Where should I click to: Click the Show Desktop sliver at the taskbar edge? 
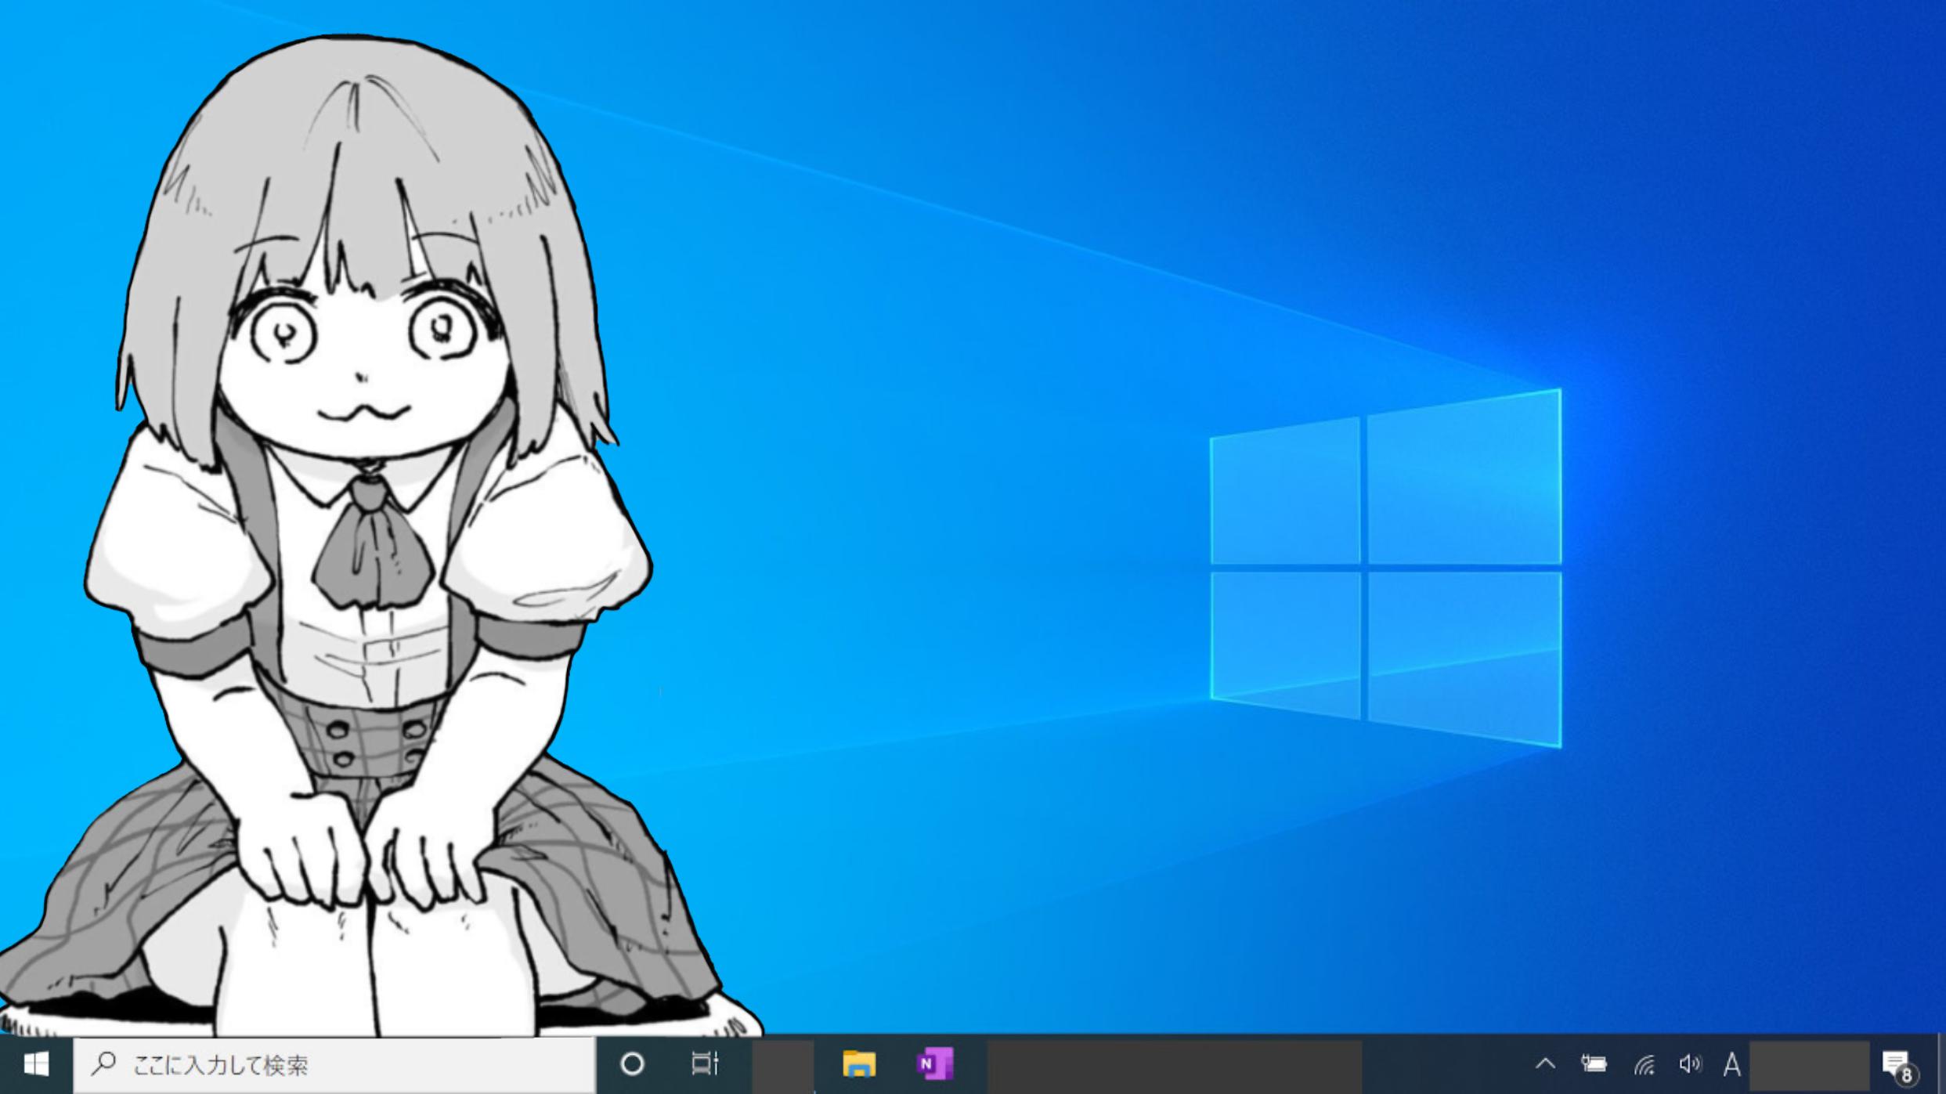coord(1941,1064)
